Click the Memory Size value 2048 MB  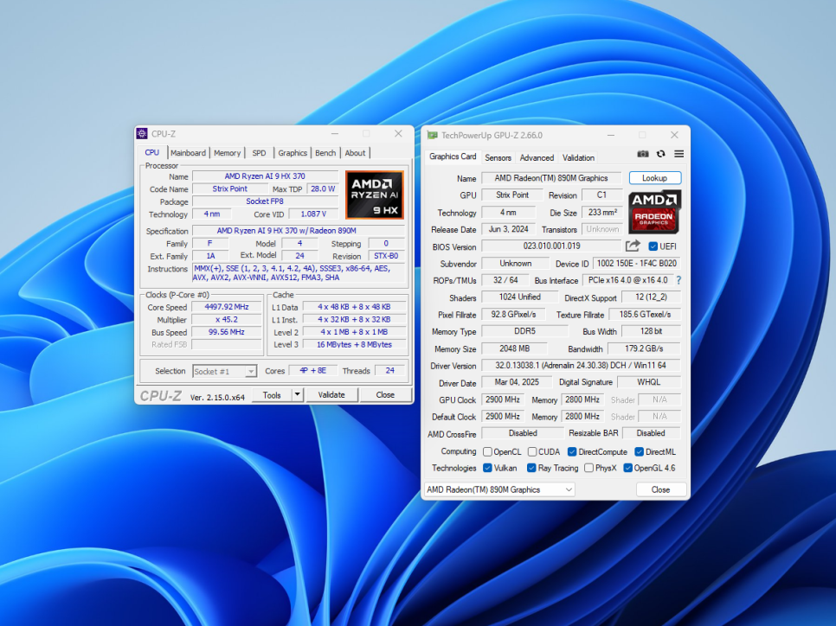click(x=515, y=348)
